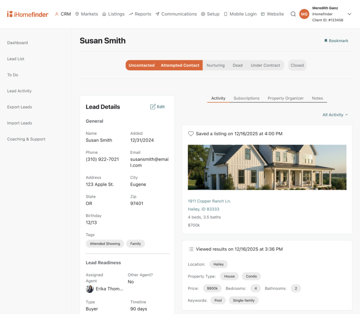
Task: Go to Lead List in sidebar
Action: pyautogui.click(x=16, y=59)
